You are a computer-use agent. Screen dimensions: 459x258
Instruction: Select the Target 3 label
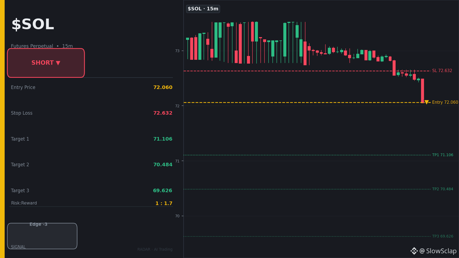click(x=20, y=191)
